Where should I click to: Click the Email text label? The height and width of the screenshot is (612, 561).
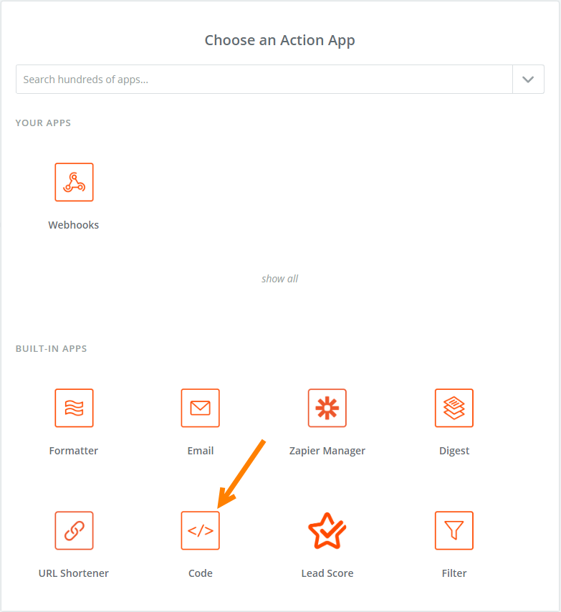(x=201, y=451)
